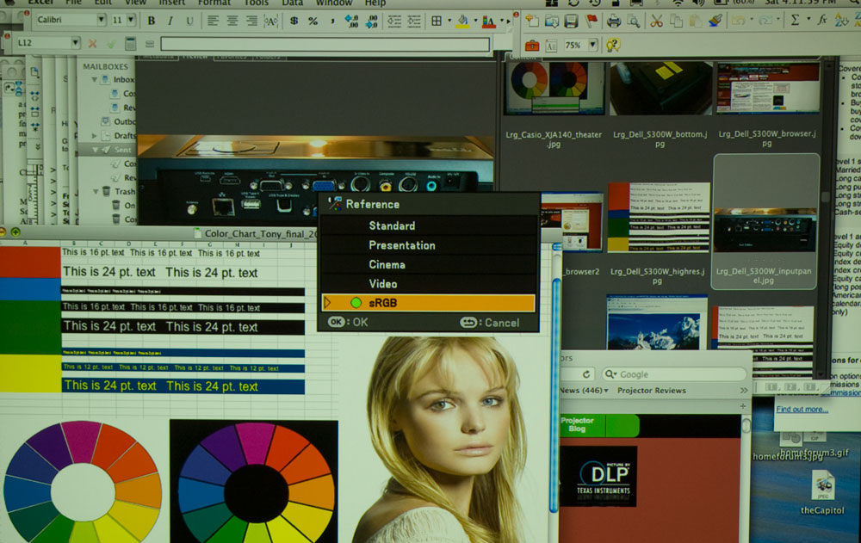Click the decrease decimal icon
Viewport: 861px width, 543px height.
click(x=372, y=22)
